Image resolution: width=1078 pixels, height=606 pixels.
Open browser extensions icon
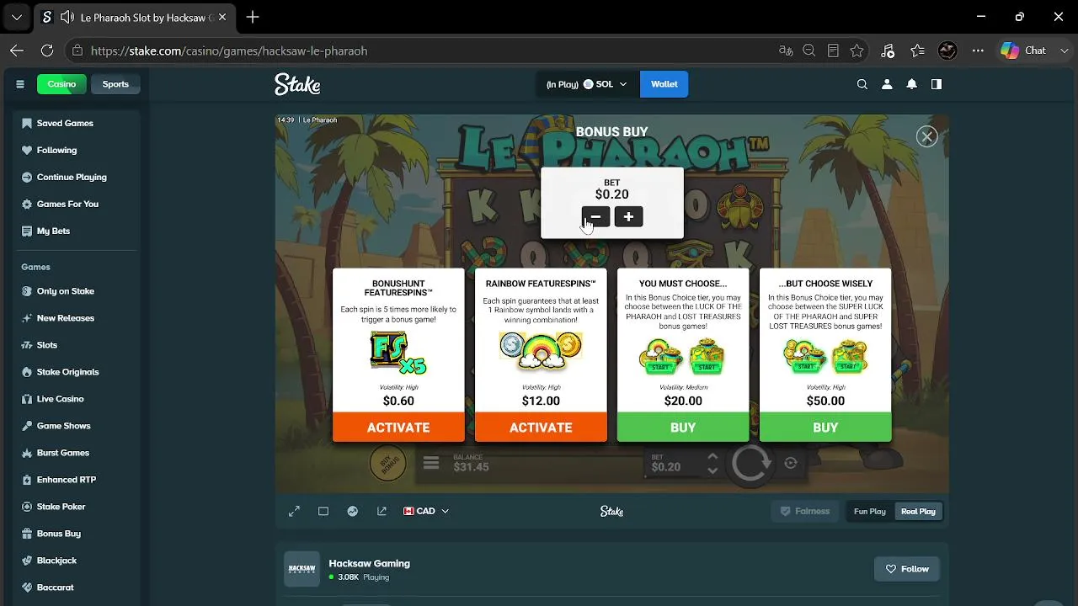[887, 50]
